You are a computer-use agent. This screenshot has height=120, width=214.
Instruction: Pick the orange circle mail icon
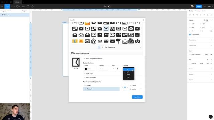tap(81, 41)
